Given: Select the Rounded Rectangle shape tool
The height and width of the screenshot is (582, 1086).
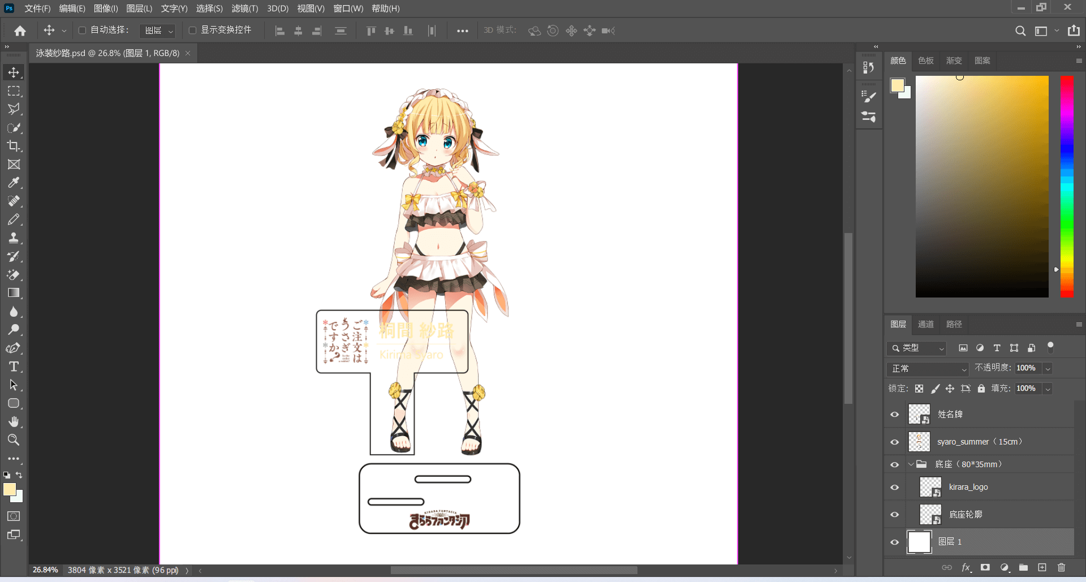Looking at the screenshot, I should (x=14, y=403).
